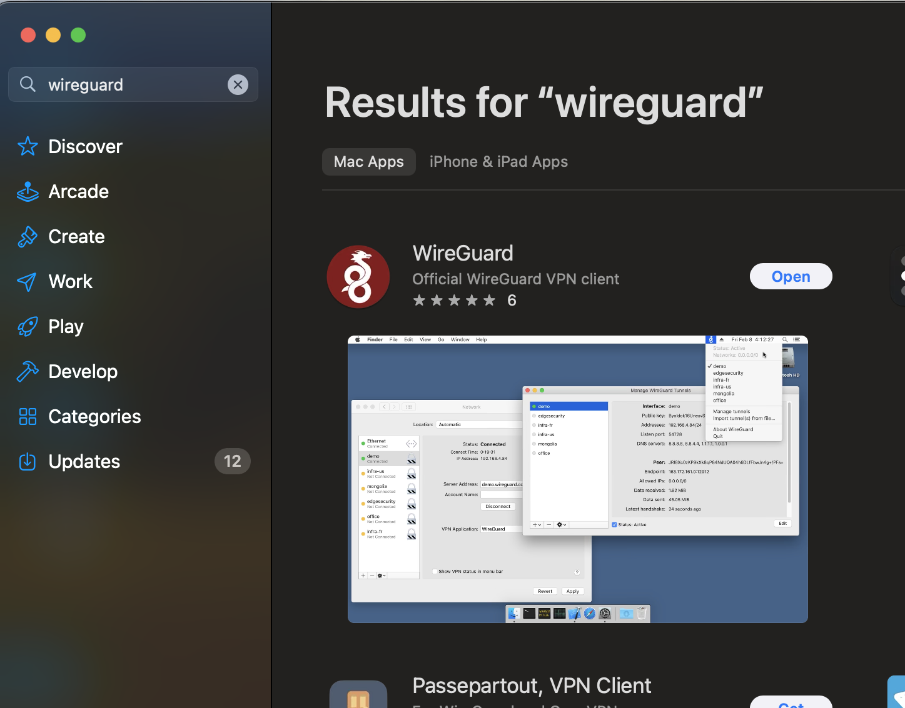Open the WireGuard screenshot preview
Viewport: 905px width, 708px height.
click(x=577, y=479)
